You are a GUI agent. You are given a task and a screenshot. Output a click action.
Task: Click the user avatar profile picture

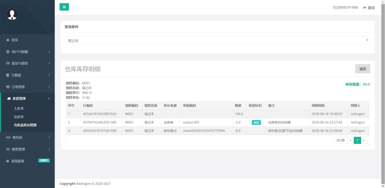click(12, 14)
